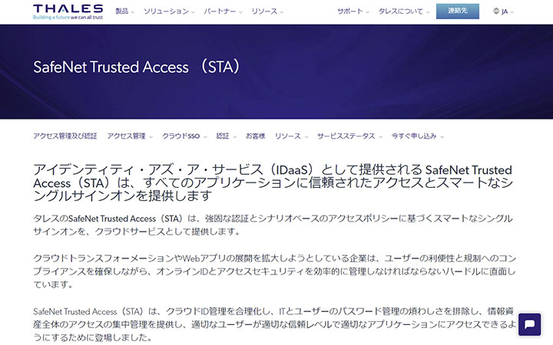Screen dimensions: 553x345
Task: Open the お客様 link
Action: 255,136
